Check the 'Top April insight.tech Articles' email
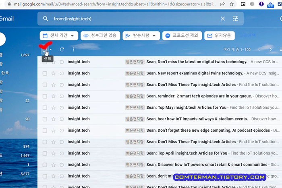 [x=45, y=153]
